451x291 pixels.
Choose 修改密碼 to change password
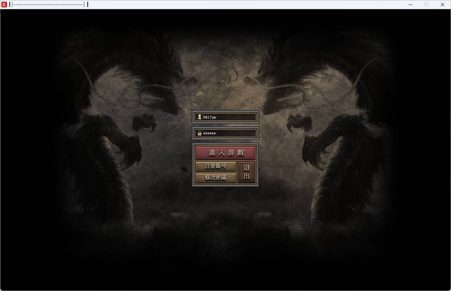pyautogui.click(x=215, y=178)
